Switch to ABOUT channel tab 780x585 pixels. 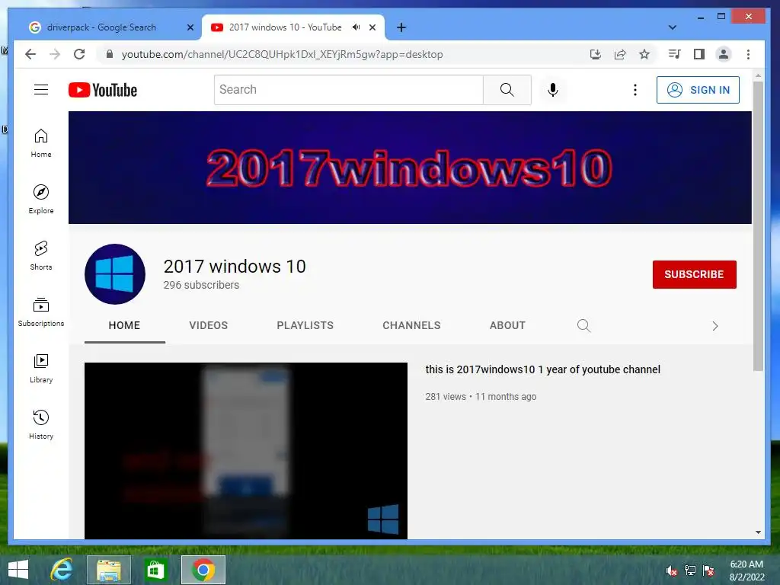pos(507,325)
